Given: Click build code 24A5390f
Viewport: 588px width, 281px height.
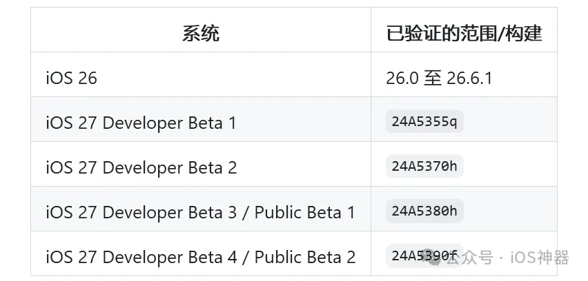Looking at the screenshot, I should (424, 256).
